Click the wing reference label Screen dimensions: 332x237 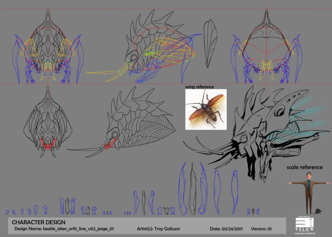tap(200, 87)
